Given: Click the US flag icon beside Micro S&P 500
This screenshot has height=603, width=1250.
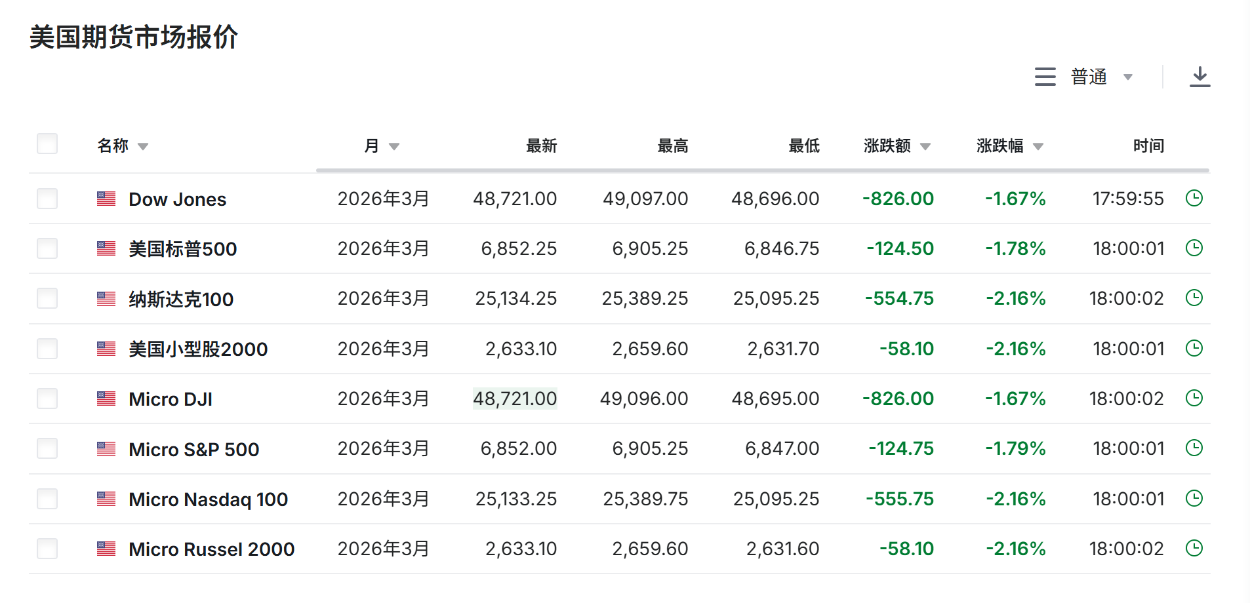Looking at the screenshot, I should pyautogui.click(x=106, y=448).
